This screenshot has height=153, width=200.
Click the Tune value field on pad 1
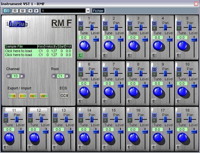tap(84, 38)
